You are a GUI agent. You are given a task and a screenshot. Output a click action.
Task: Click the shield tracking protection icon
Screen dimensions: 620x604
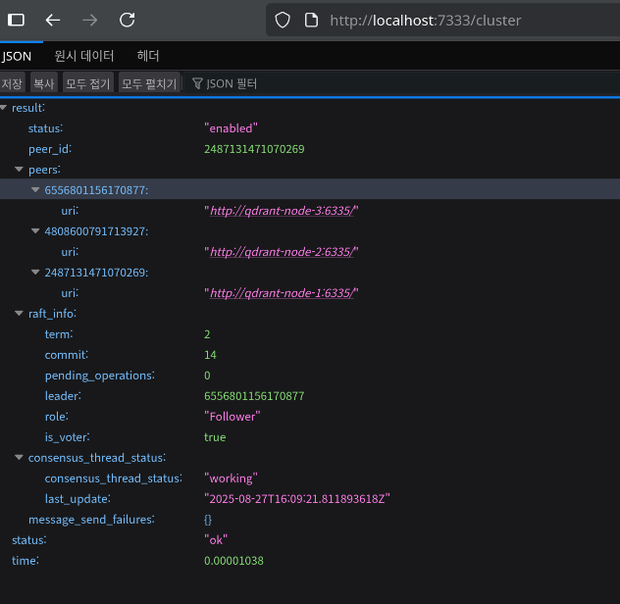(x=283, y=20)
